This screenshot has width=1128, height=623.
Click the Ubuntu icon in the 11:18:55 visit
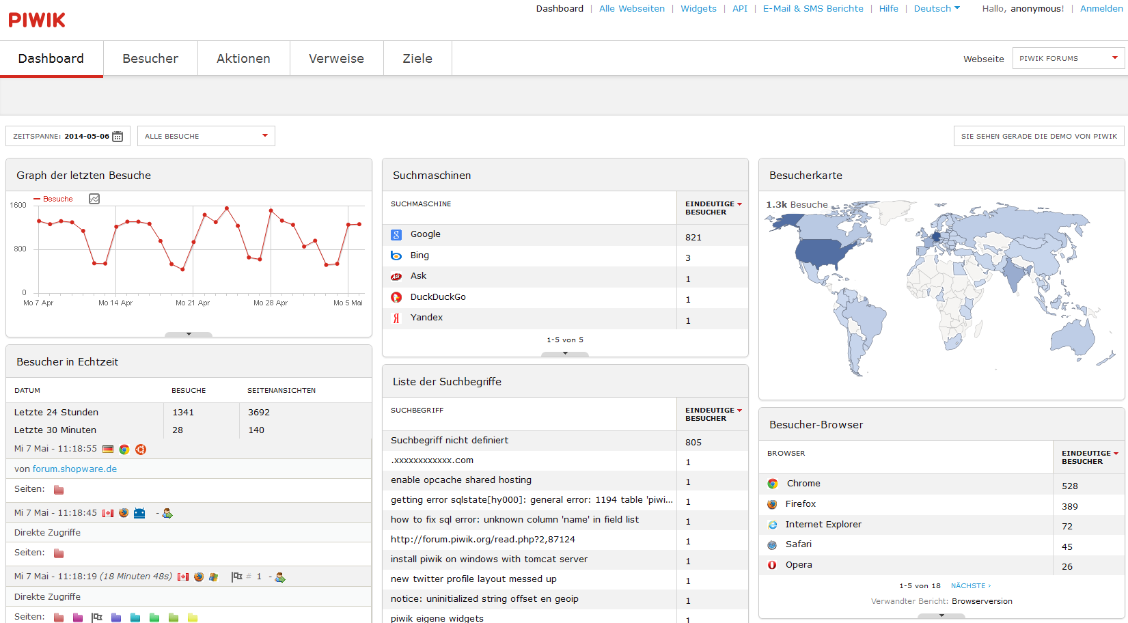[x=141, y=449]
